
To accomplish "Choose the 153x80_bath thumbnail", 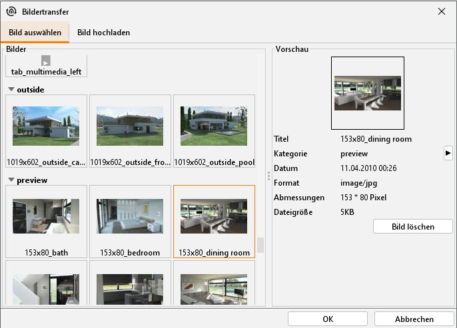I will click(x=46, y=222).
